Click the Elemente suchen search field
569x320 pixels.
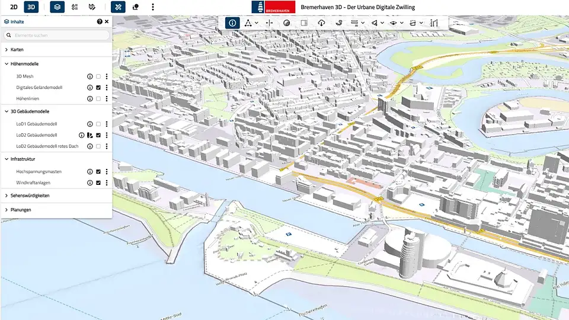click(57, 35)
